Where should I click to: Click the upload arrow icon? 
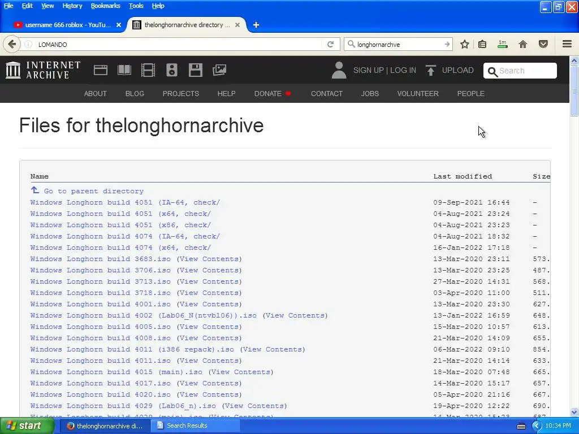[430, 70]
